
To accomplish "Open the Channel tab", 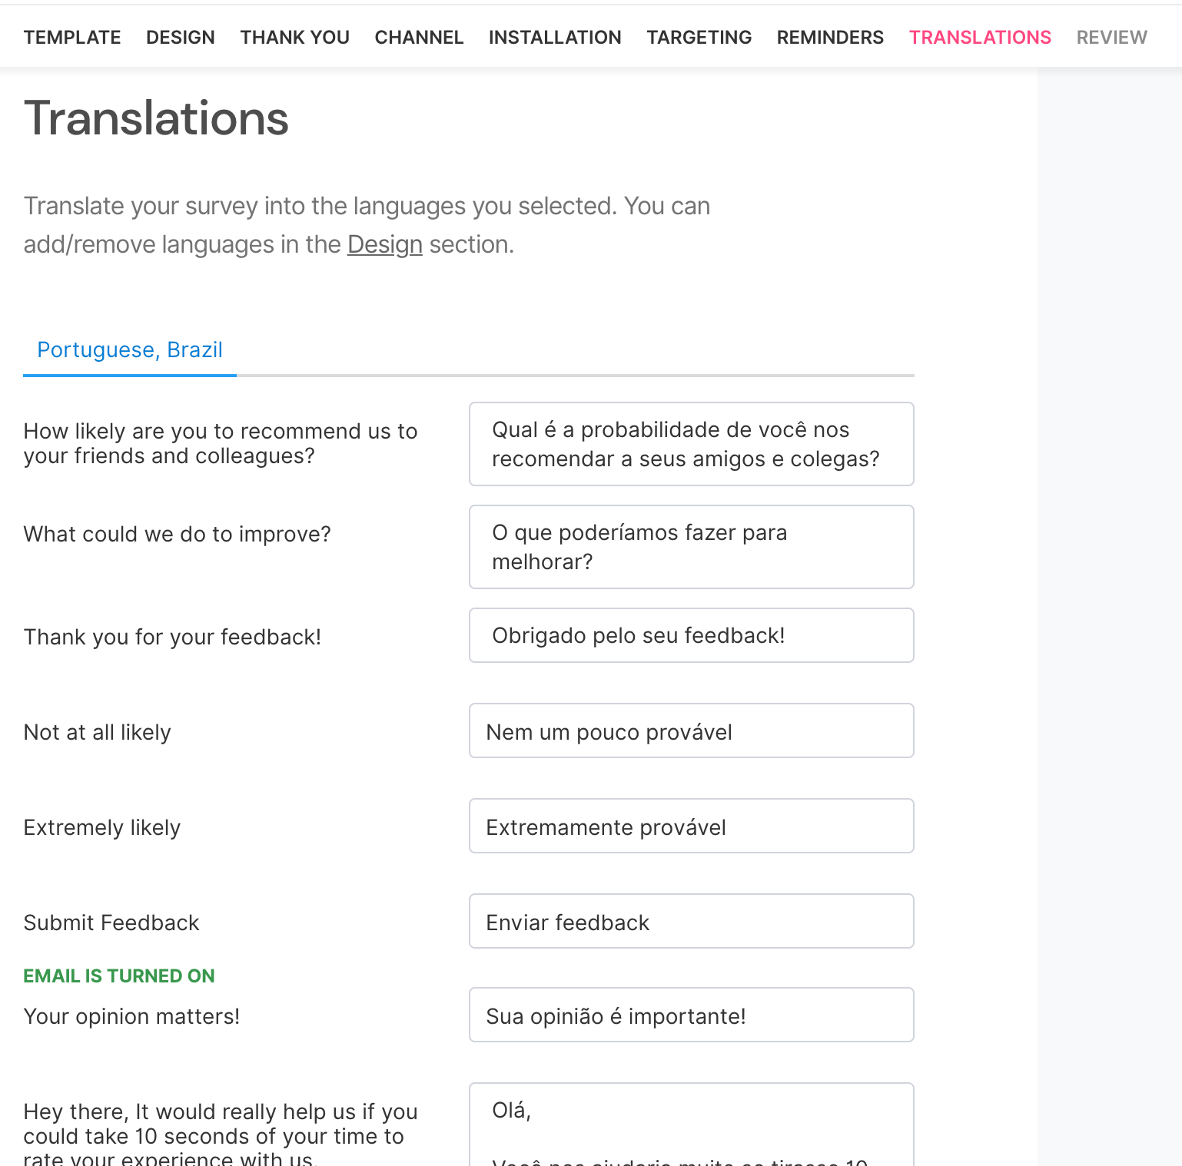I will (x=419, y=37).
